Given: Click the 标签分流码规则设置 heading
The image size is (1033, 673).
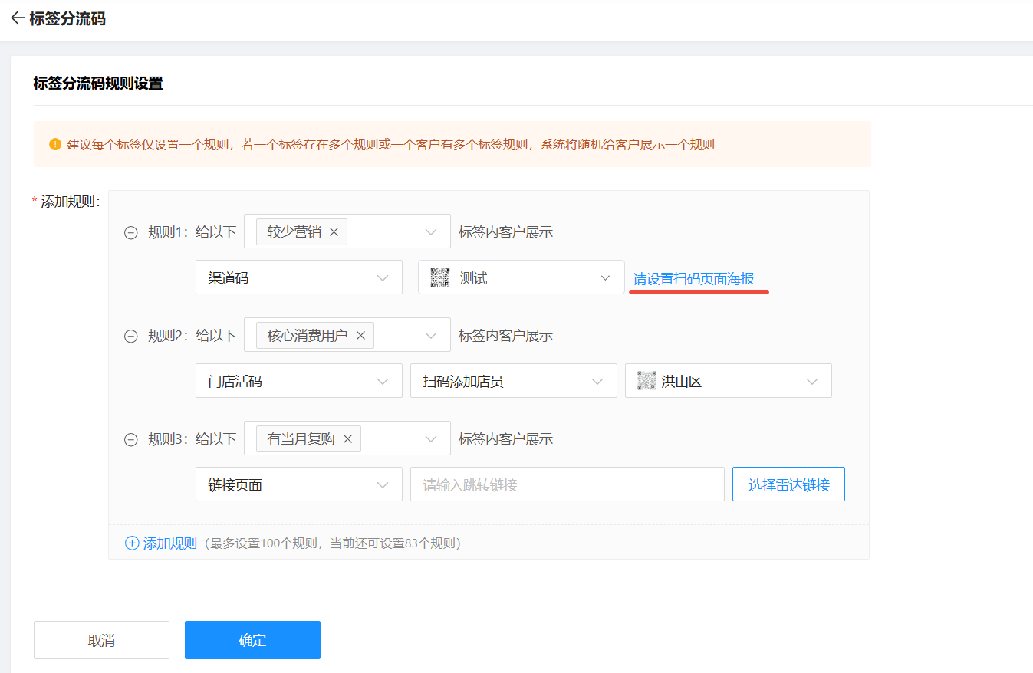Looking at the screenshot, I should (98, 84).
